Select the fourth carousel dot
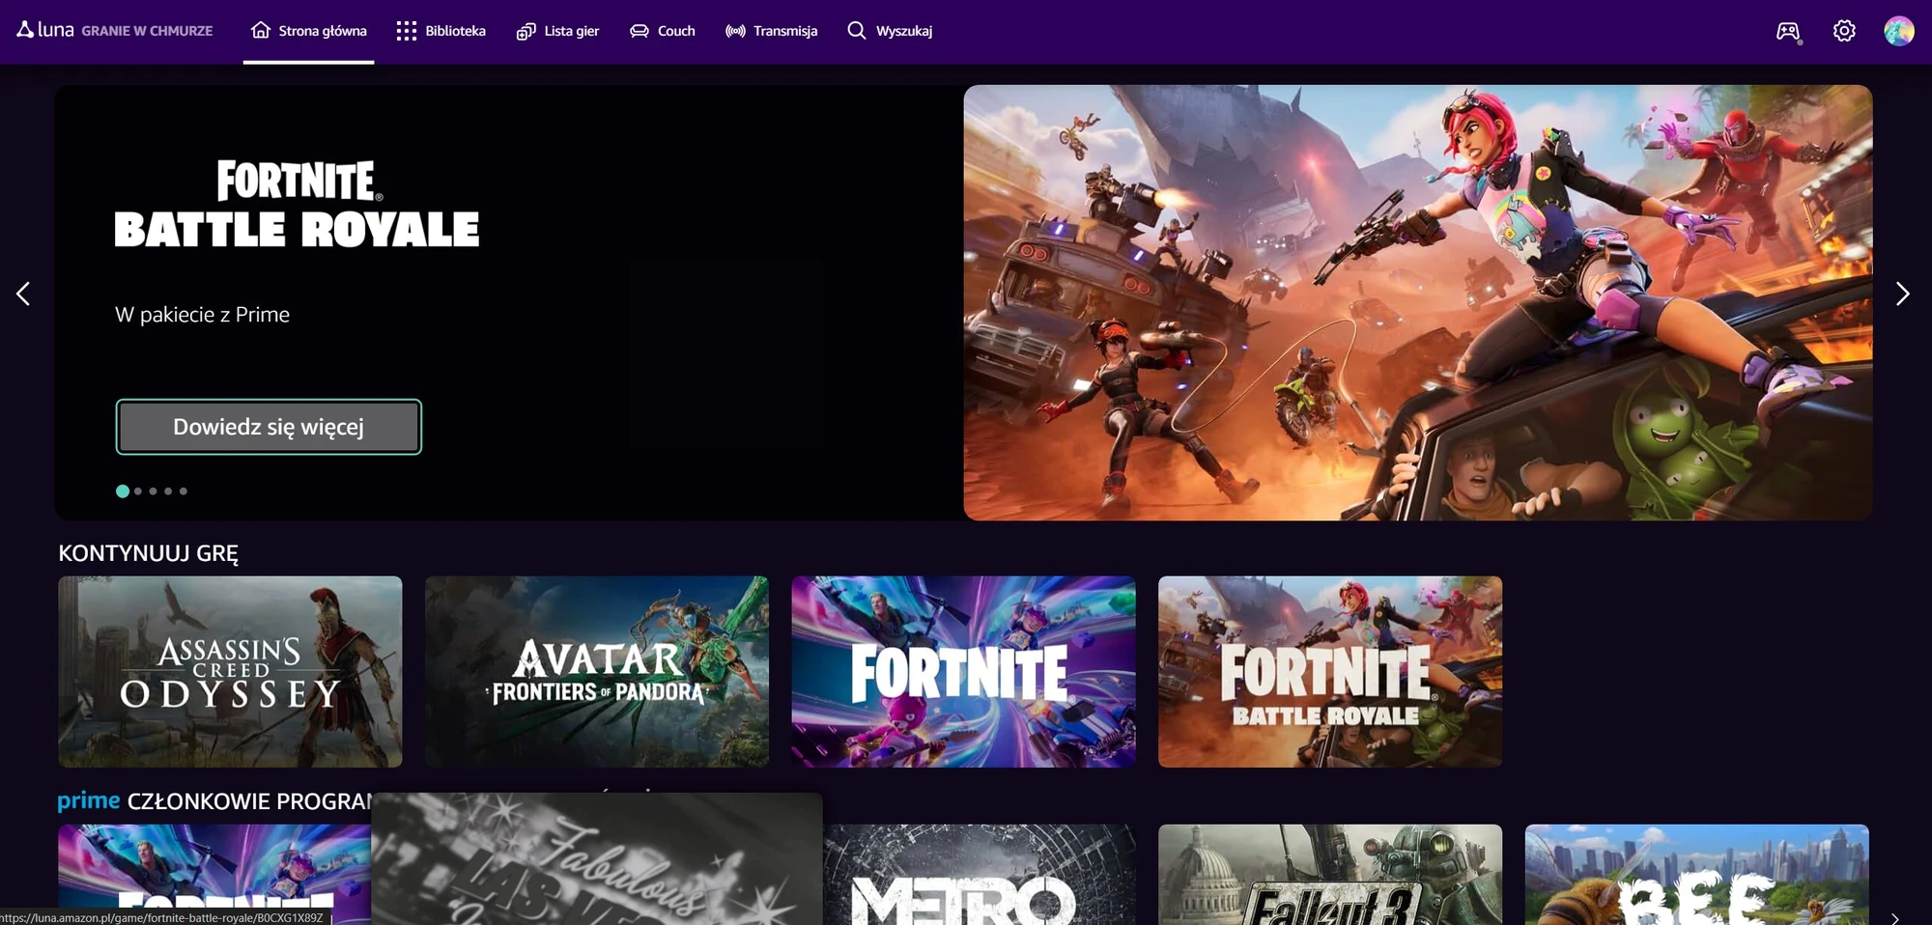 click(168, 491)
